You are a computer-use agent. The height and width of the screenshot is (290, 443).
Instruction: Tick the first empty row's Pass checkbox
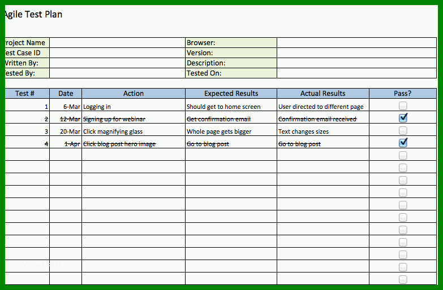point(403,156)
